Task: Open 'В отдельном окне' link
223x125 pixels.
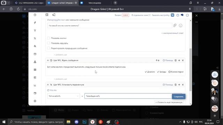Action: click(x=141, y=15)
